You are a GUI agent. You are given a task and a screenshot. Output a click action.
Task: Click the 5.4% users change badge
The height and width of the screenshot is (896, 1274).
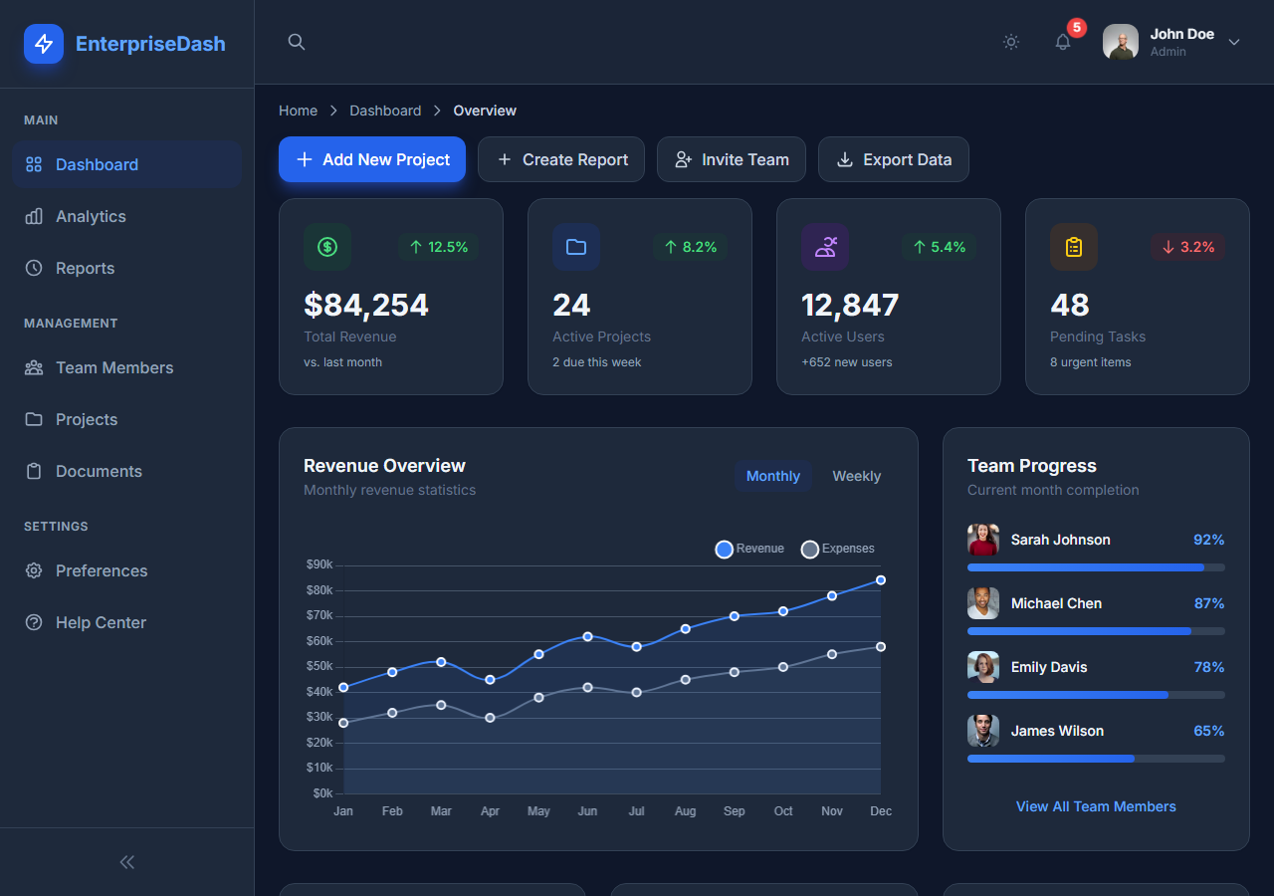tap(939, 247)
